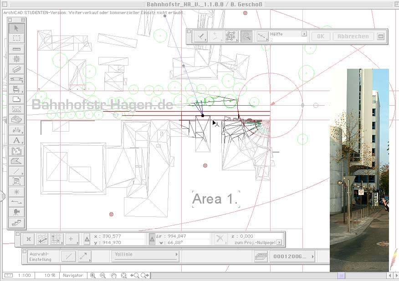This screenshot has height=281, width=399.
Task: Click the 1:100 scale field
Action: [x=25, y=276]
